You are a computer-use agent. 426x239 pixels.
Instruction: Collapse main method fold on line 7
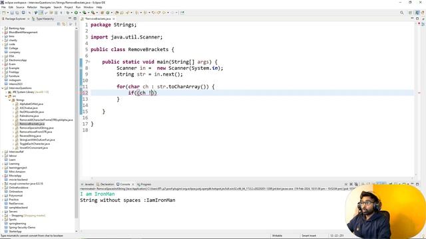coord(89,62)
